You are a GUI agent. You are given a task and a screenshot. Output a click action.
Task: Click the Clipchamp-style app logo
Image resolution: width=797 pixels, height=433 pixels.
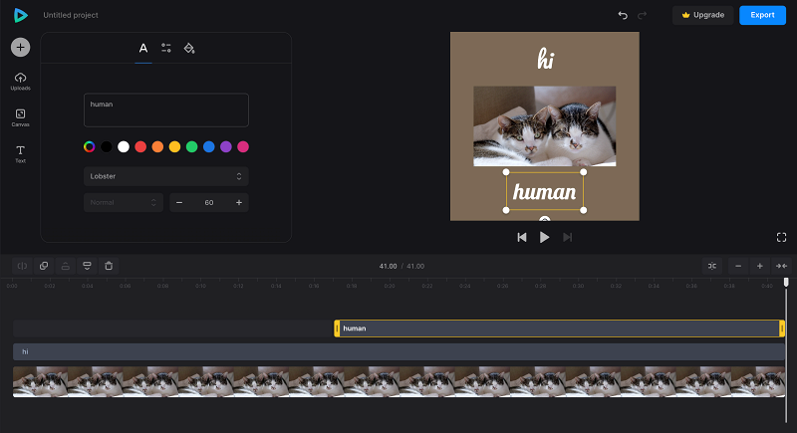20,15
